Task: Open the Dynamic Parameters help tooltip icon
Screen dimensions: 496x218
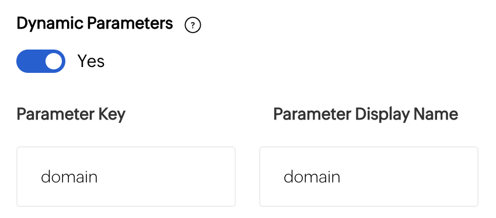Action: 193,25
